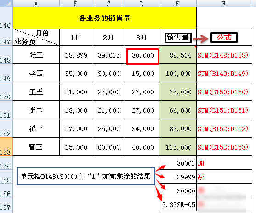256x213 pixels.
Task: Select the 张三 name cell
Action: coord(36,55)
